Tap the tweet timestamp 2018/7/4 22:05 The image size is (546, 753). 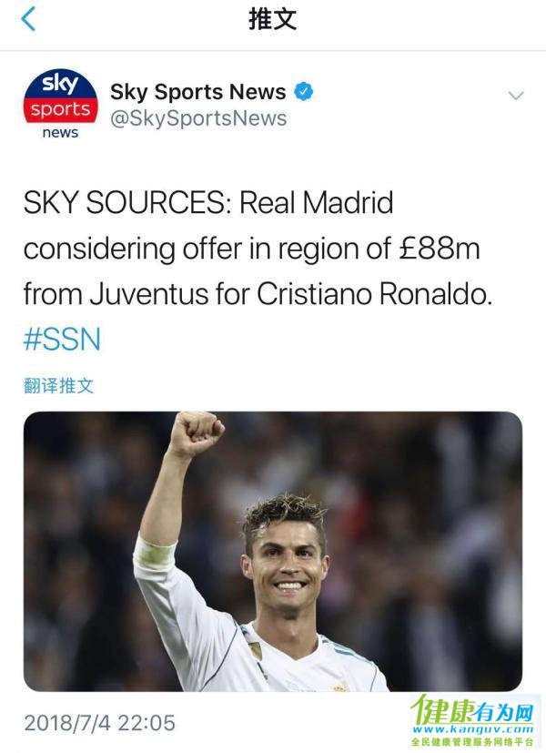[x=100, y=723]
